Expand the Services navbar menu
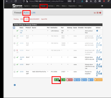 [x=51, y=6]
